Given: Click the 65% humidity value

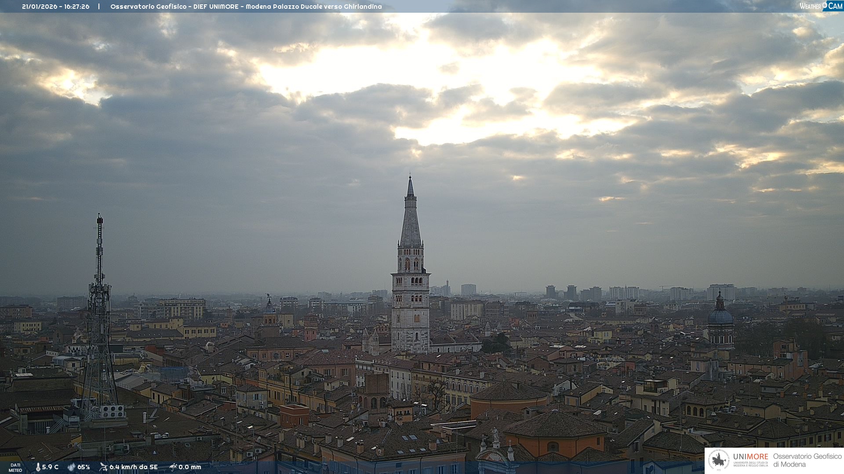Looking at the screenshot, I should (x=84, y=467).
